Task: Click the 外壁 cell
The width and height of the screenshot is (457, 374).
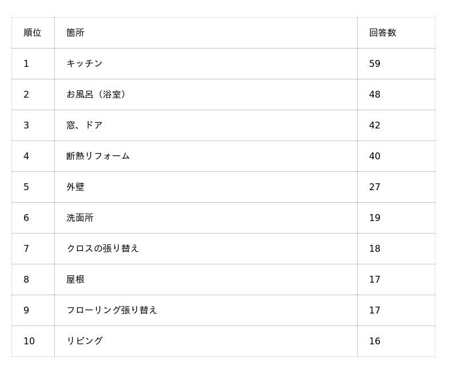Action: pyautogui.click(x=75, y=187)
